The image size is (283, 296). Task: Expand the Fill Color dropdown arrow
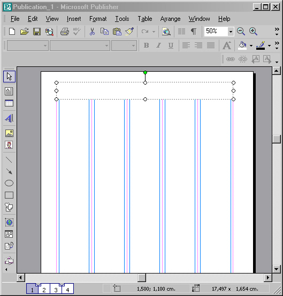(251, 45)
